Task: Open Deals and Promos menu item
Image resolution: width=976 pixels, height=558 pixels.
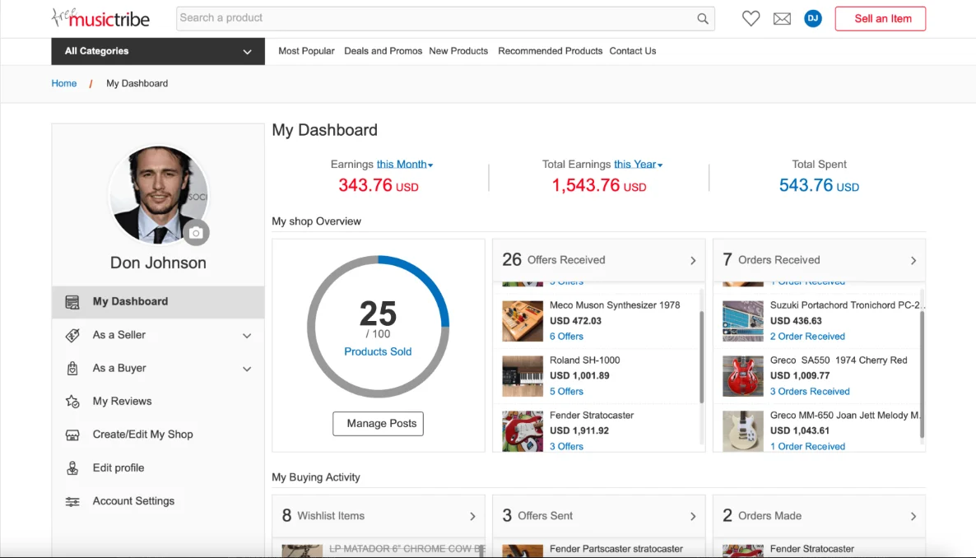Action: 383,51
